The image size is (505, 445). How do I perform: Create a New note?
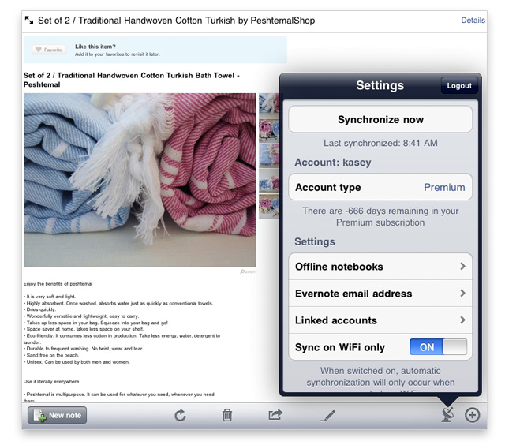point(57,415)
